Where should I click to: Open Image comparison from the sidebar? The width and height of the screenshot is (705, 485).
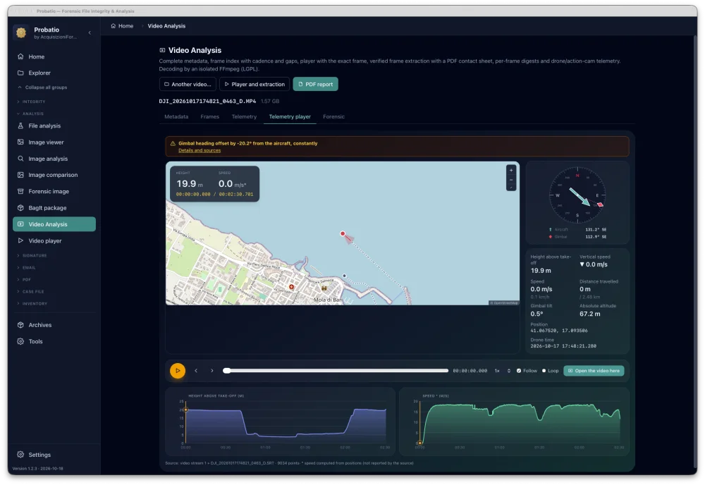[x=54, y=175]
